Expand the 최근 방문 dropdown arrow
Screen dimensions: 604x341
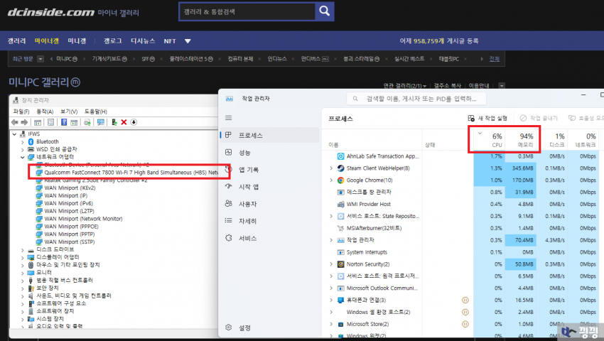pyautogui.click(x=41, y=59)
